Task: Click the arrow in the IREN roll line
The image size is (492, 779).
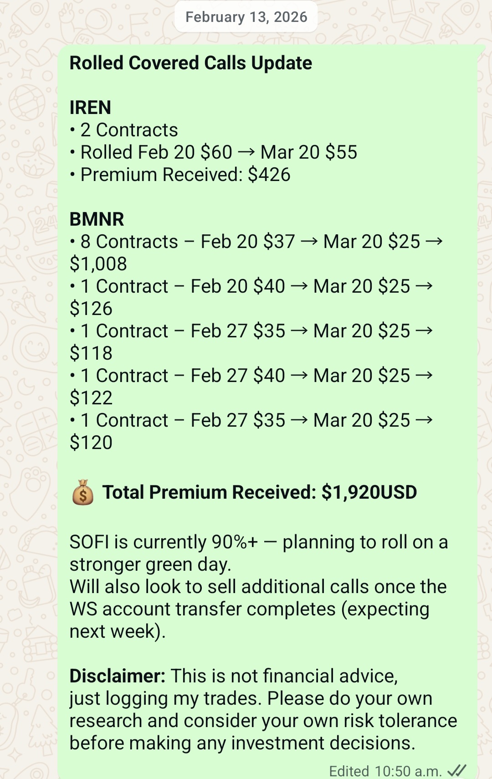Action: pos(246,152)
